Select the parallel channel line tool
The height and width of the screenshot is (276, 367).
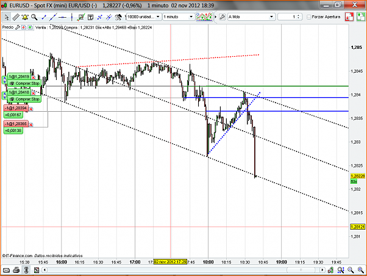[x=109, y=17]
